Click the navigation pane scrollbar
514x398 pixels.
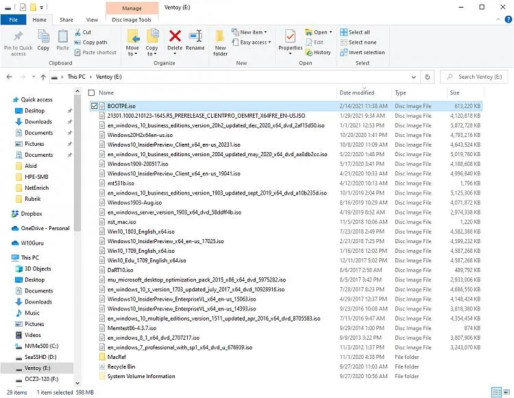(x=77, y=164)
